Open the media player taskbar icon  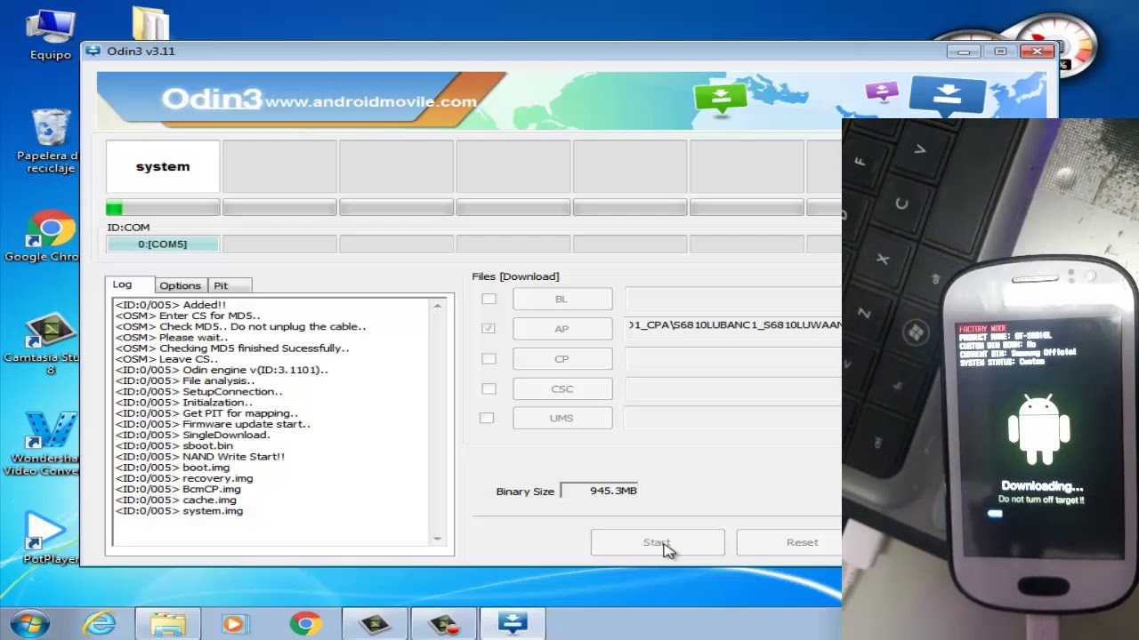(x=235, y=624)
